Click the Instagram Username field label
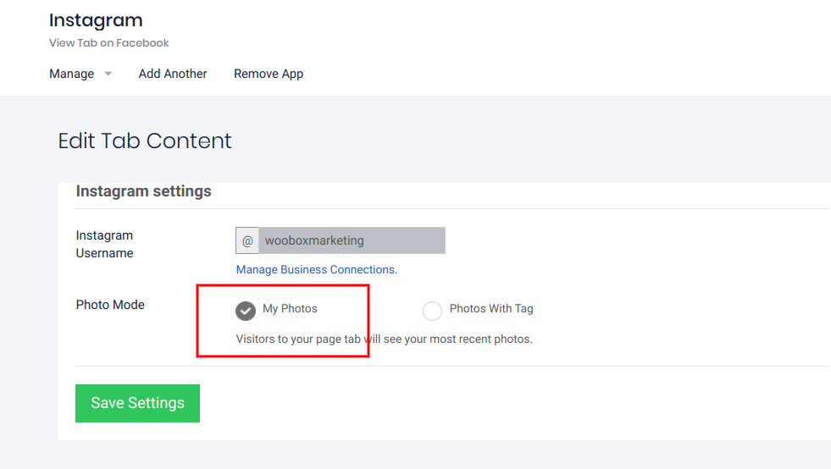This screenshot has height=469, width=831. (105, 244)
